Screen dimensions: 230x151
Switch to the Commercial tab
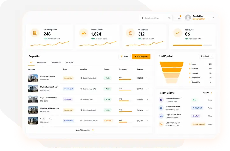coord(56,62)
